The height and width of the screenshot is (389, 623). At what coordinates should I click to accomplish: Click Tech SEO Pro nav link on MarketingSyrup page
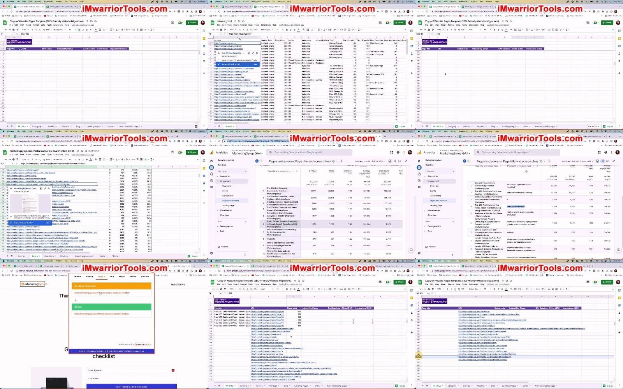point(178,284)
